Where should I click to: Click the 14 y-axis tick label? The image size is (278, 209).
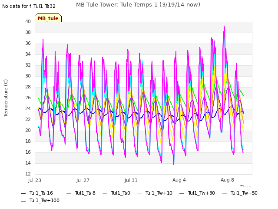28,163
